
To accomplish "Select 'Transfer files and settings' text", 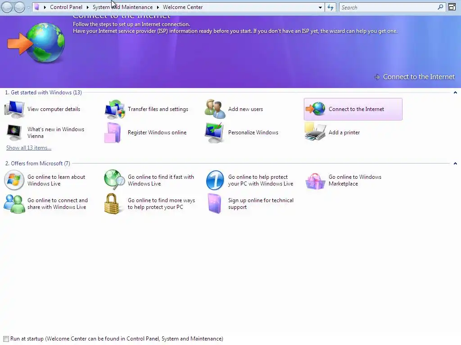I will [158, 109].
